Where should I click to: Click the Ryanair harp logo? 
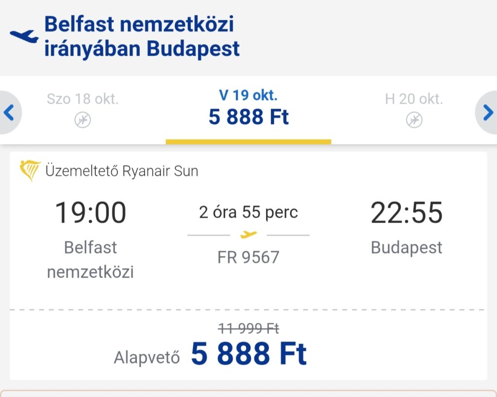[30, 170]
